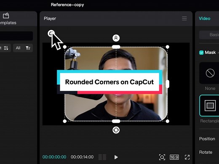
Task: Click the filter funnel icon
Action: tap(28, 48)
